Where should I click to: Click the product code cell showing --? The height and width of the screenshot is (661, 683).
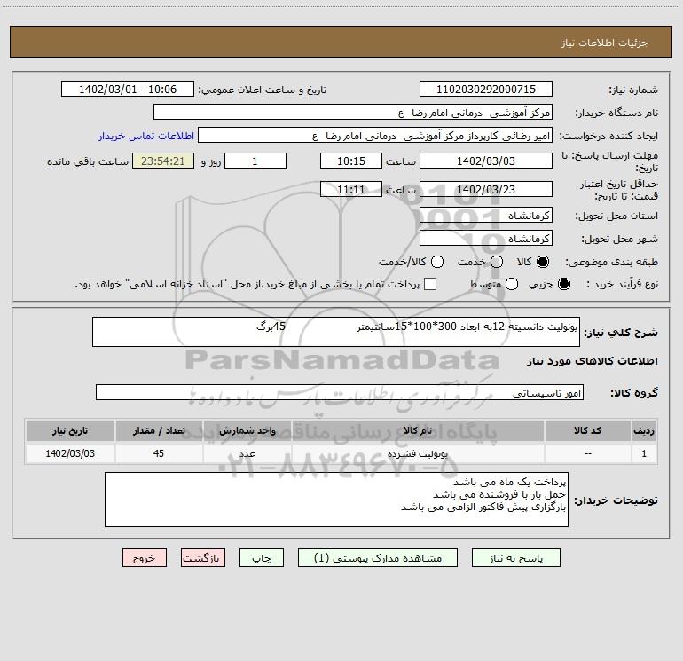(587, 453)
